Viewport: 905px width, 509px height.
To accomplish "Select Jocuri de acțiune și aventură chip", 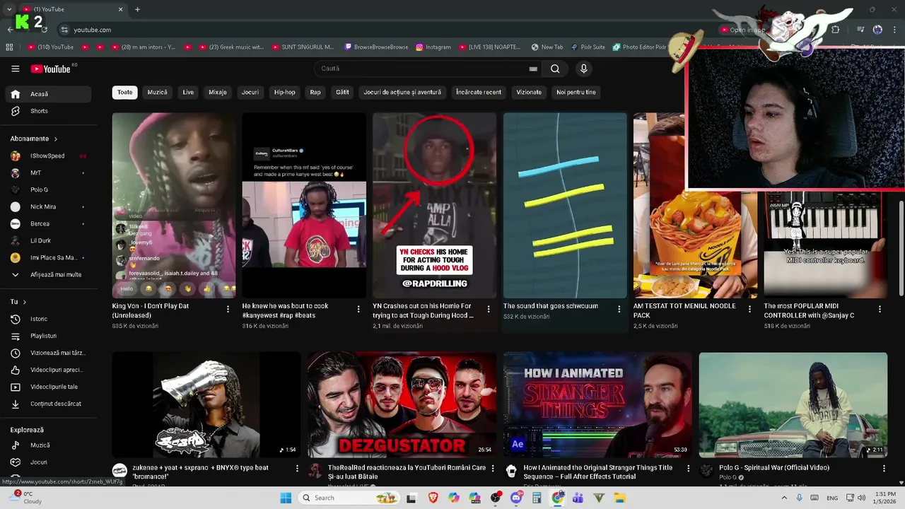I will pos(402,92).
